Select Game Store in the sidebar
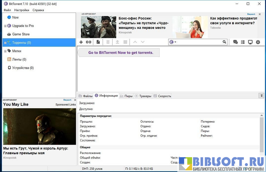This screenshot has width=266, height=172. pos(21,34)
